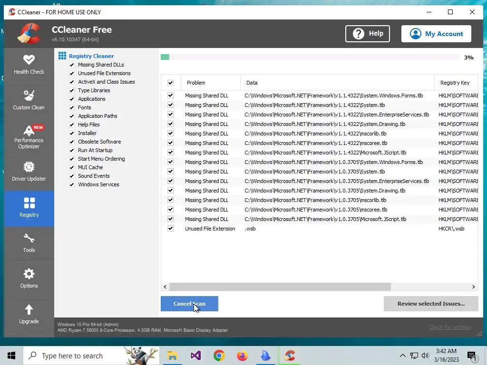Uncheck the Windows Services option

72,185
